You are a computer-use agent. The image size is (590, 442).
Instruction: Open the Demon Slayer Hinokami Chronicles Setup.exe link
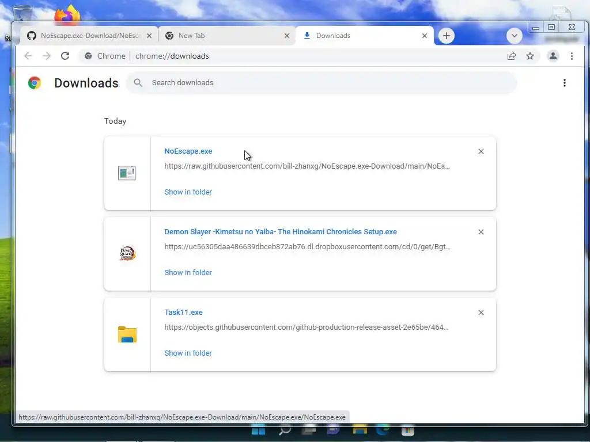pyautogui.click(x=281, y=232)
